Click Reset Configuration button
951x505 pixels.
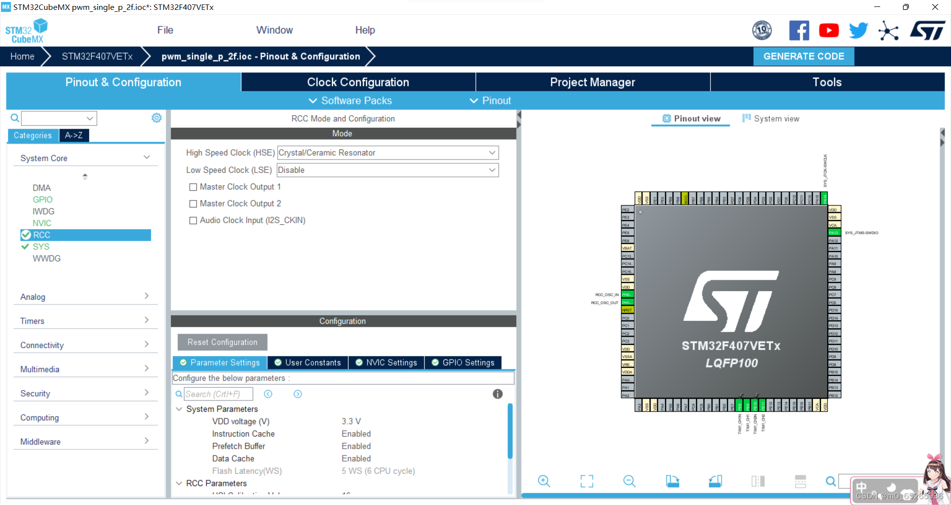click(222, 342)
